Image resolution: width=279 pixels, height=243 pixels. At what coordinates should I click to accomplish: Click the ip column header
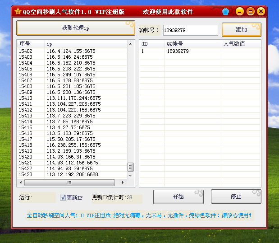coord(86,44)
